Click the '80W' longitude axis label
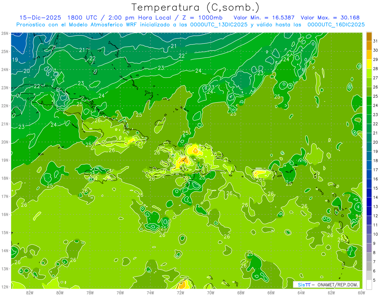This screenshot has height=297, width=384. [x=60, y=293]
